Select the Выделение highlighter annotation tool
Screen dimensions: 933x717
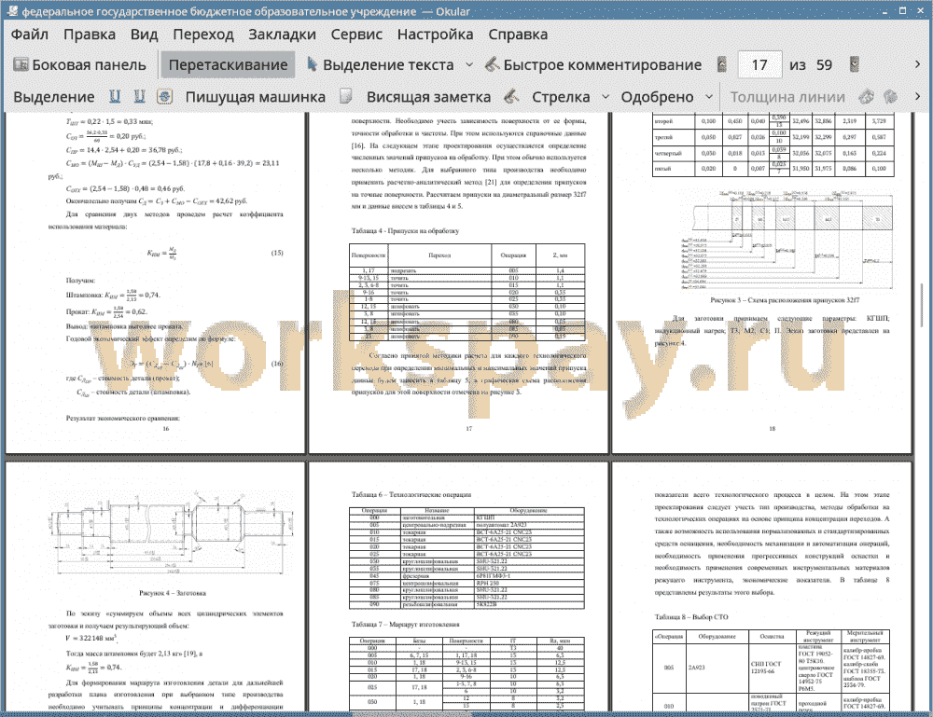(x=54, y=97)
